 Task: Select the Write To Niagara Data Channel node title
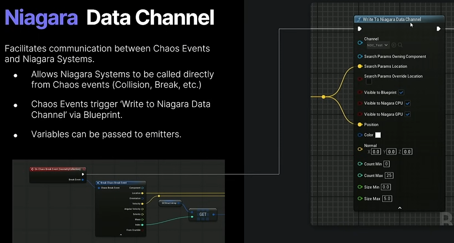tap(392, 19)
